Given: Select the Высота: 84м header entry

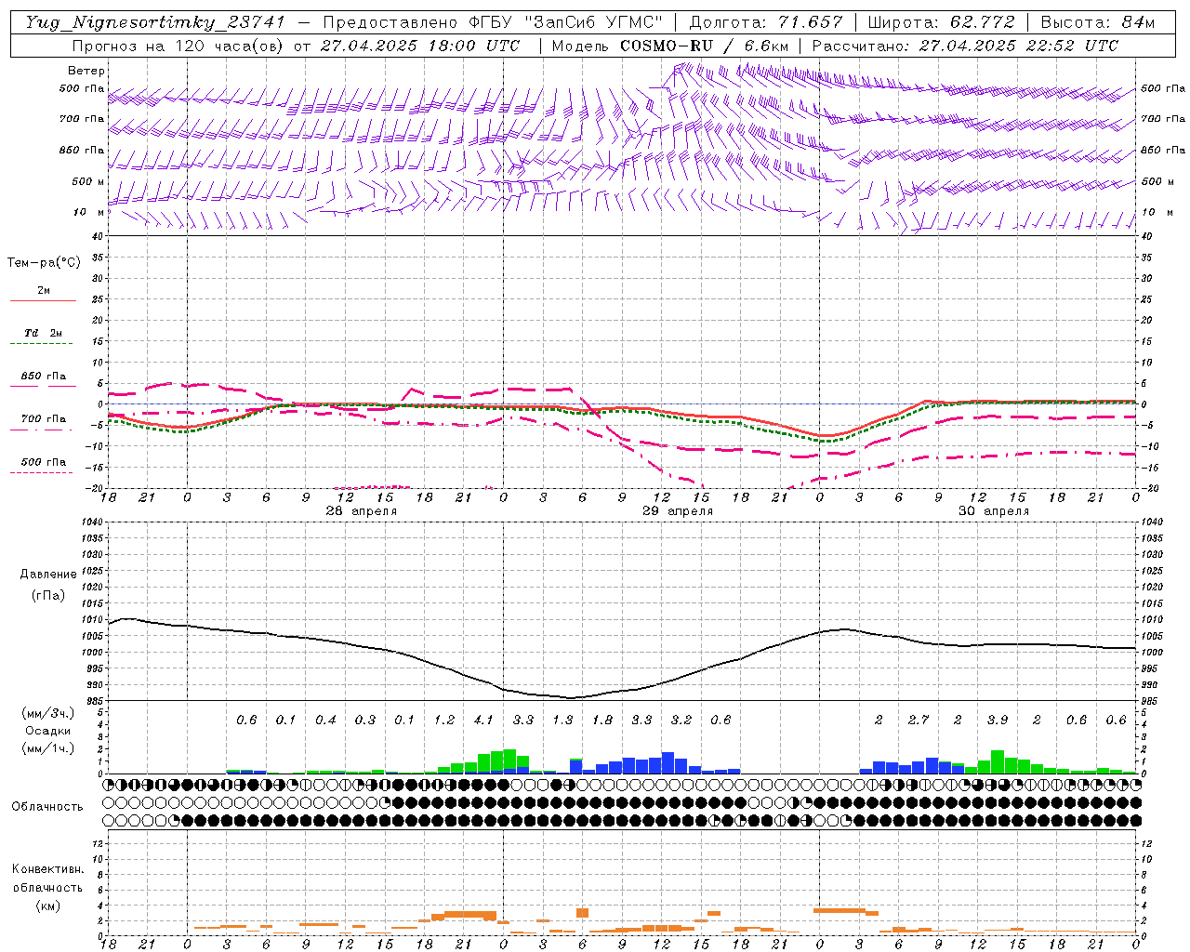Looking at the screenshot, I should point(1098,22).
